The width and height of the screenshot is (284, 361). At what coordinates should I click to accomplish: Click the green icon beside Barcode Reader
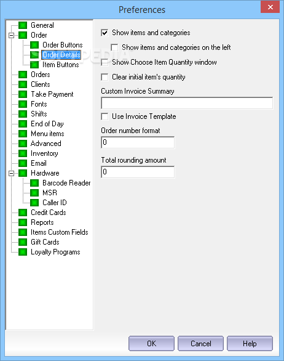pyautogui.click(x=34, y=183)
